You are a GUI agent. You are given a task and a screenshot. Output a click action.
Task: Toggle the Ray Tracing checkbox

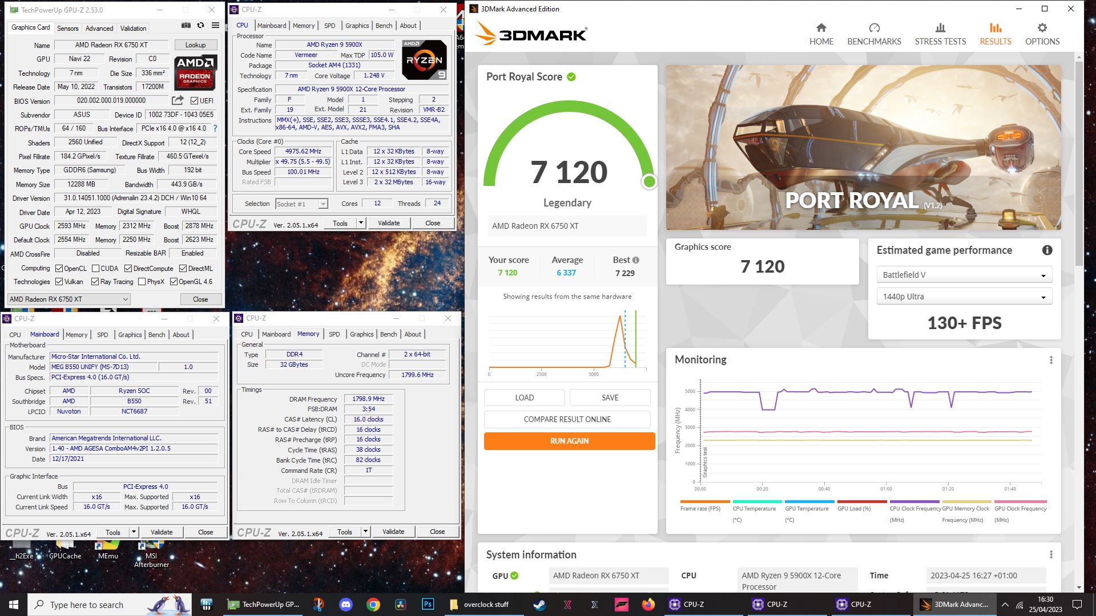95,282
